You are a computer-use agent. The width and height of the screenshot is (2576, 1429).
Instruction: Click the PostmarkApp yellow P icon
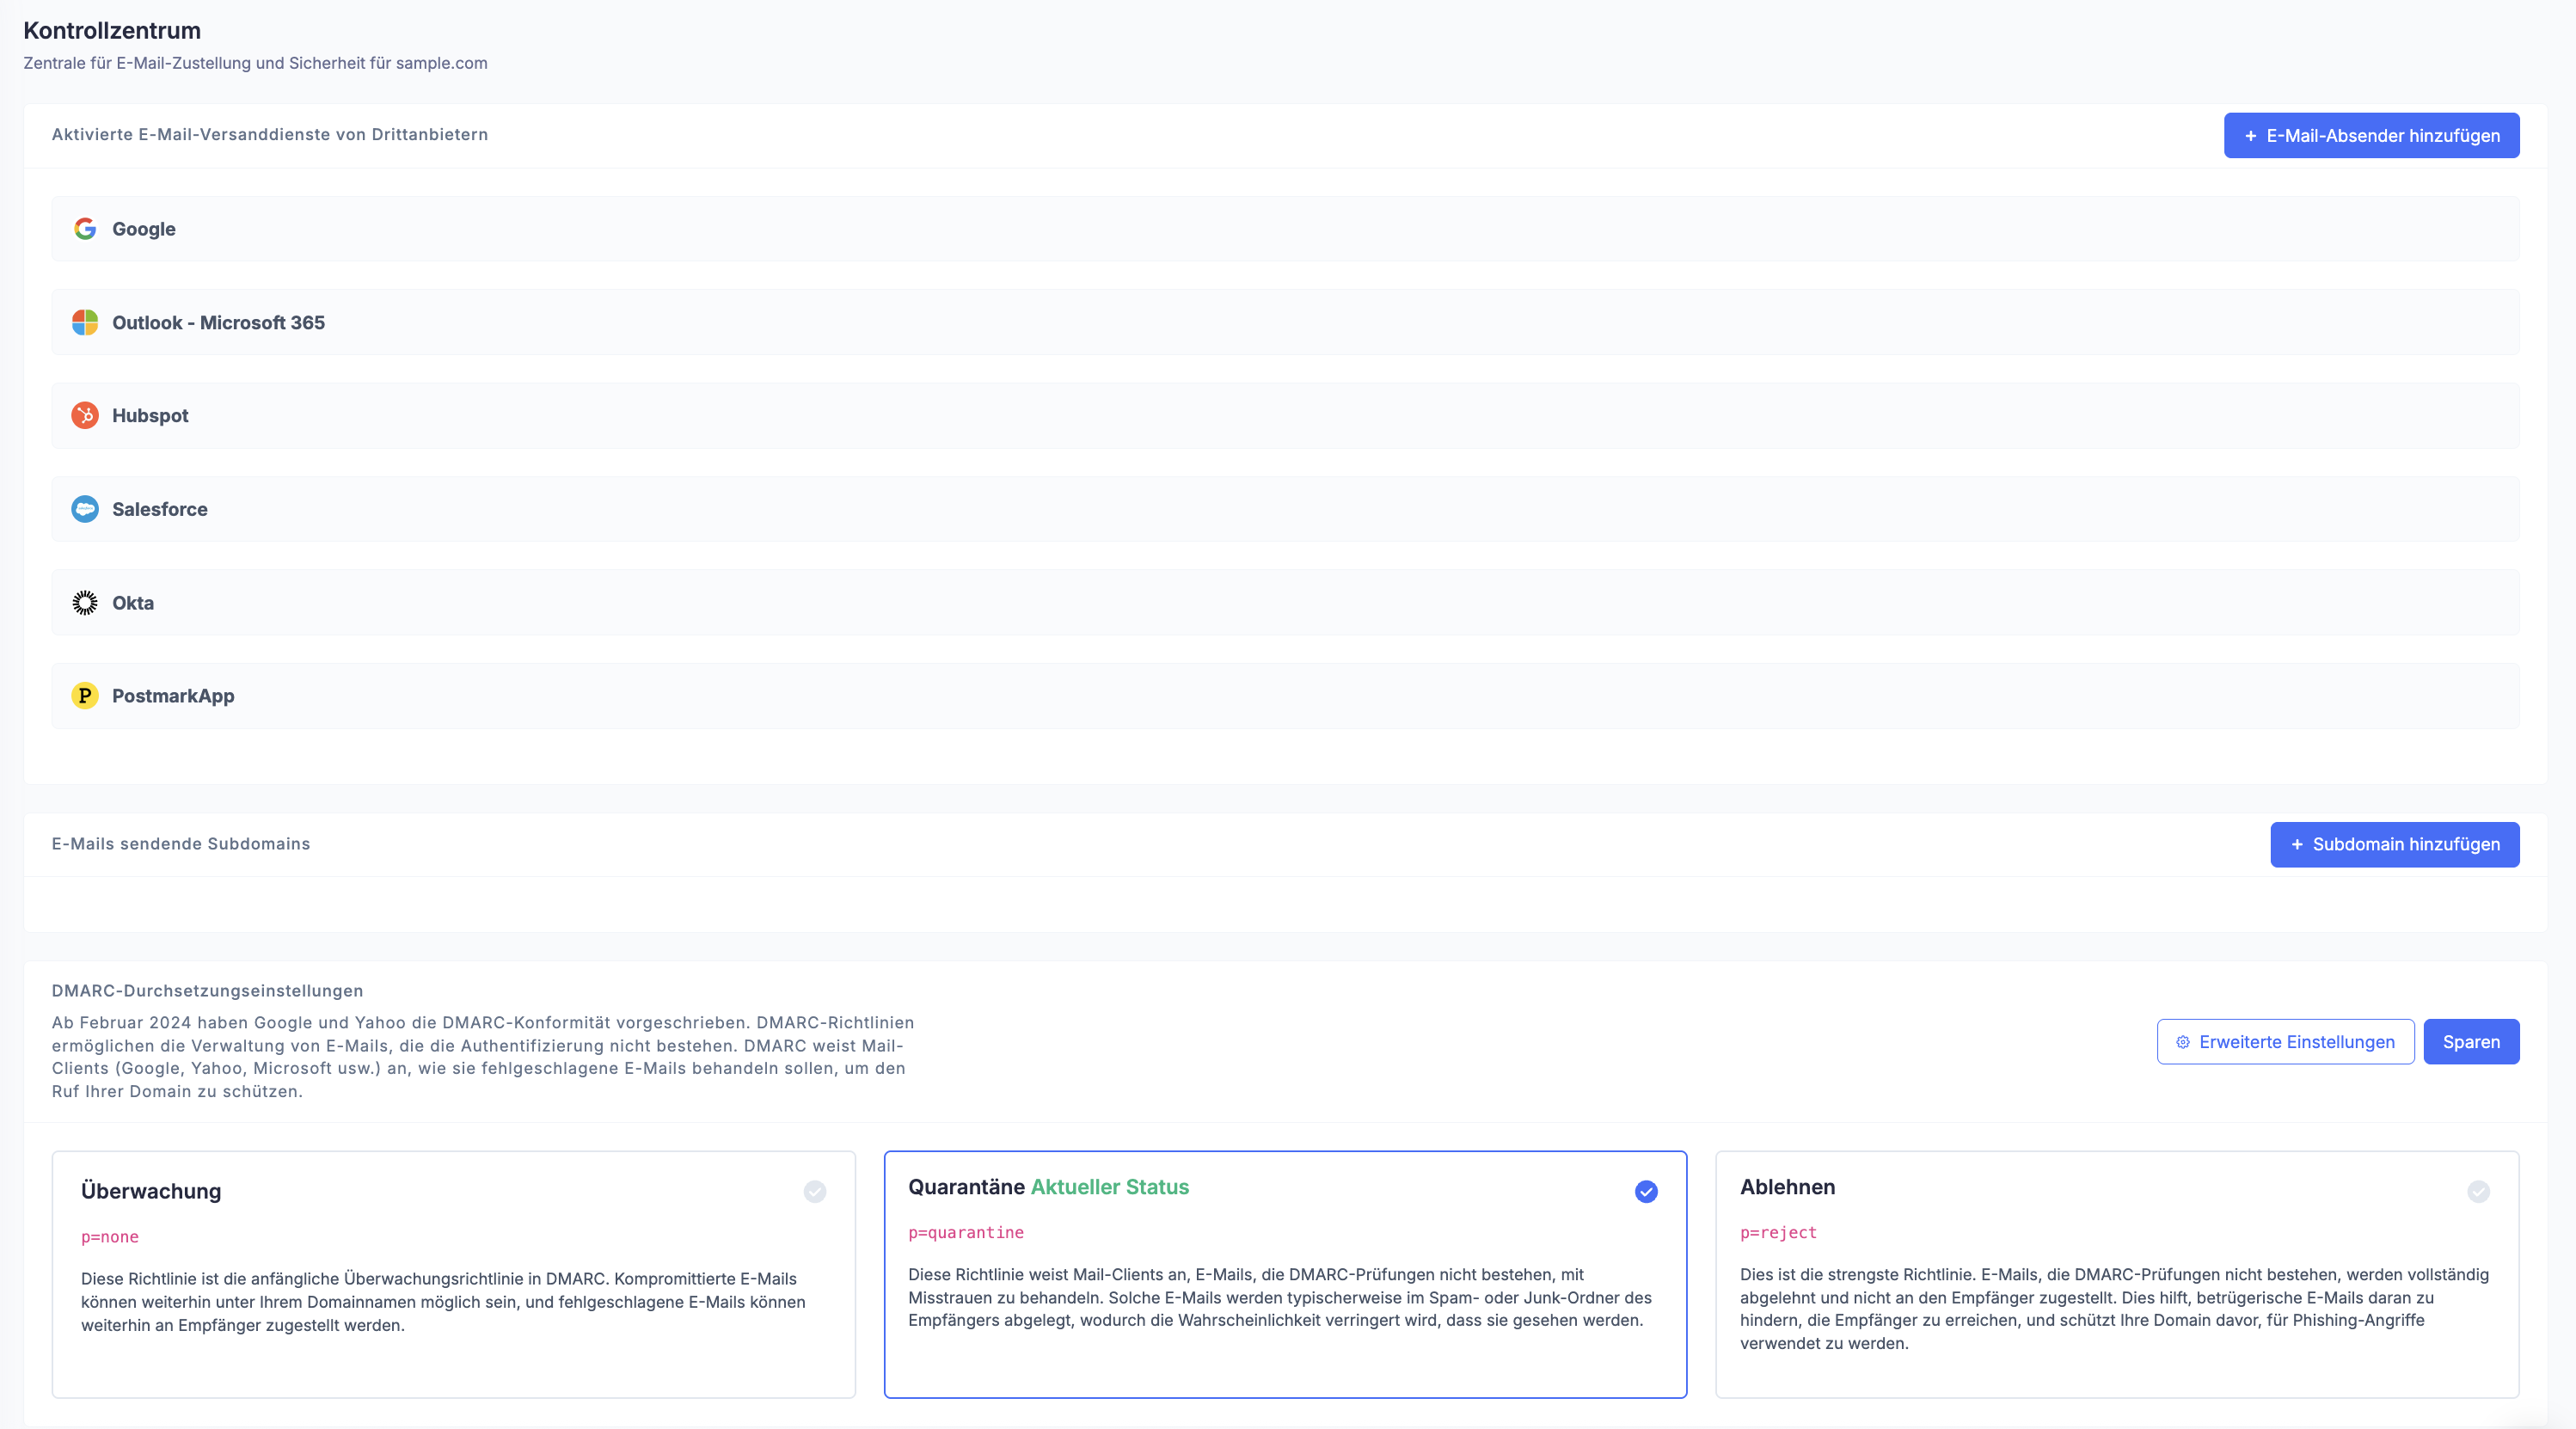[85, 696]
